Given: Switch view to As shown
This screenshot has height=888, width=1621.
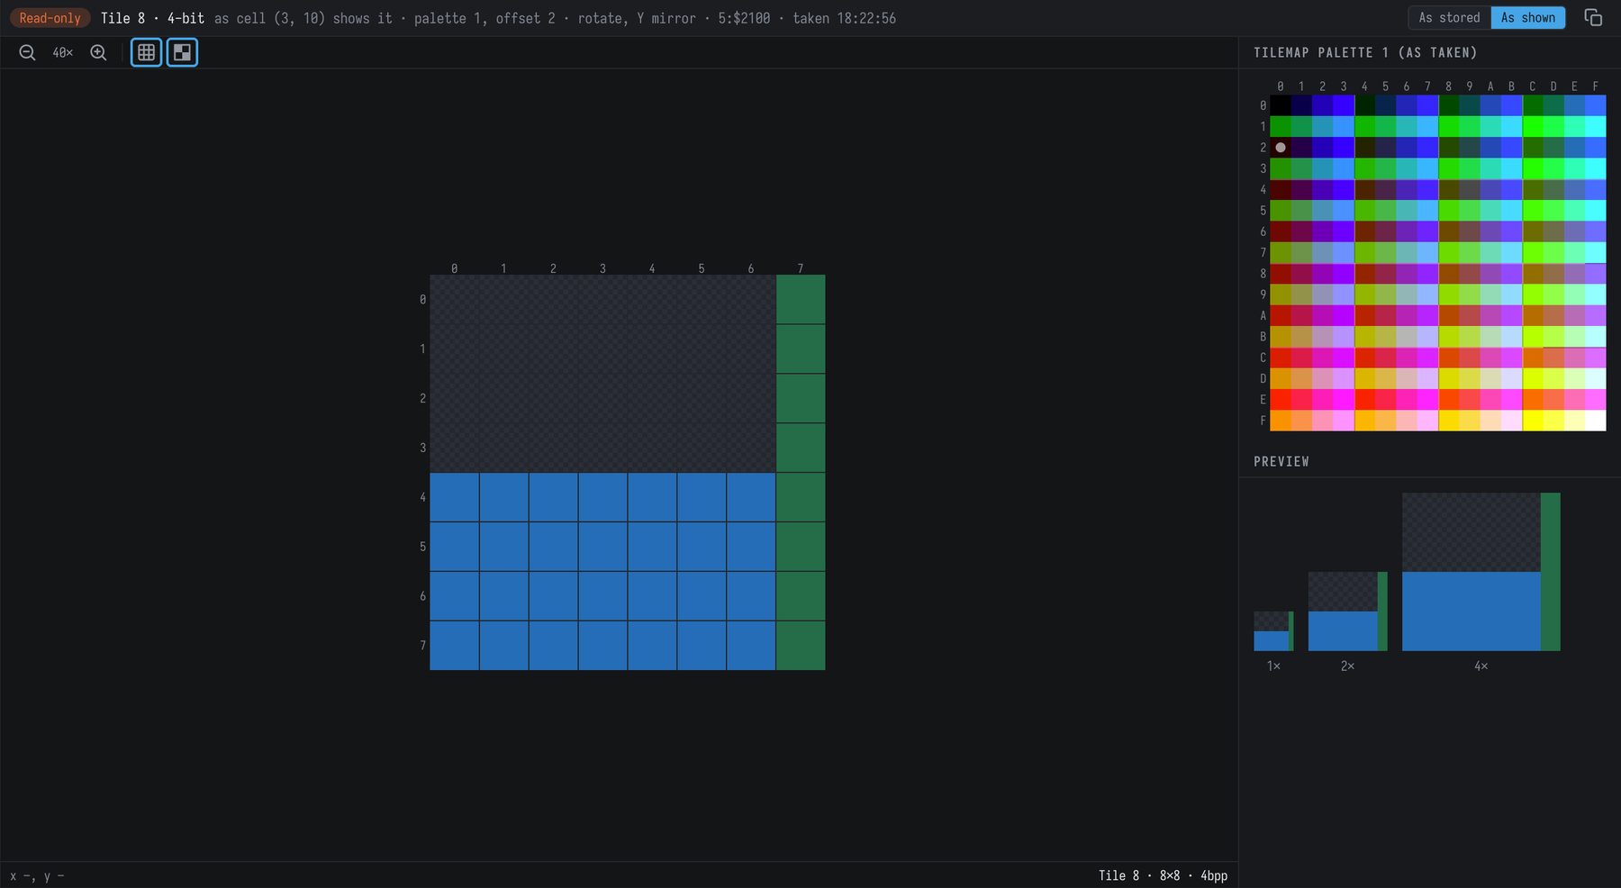Looking at the screenshot, I should 1528,18.
